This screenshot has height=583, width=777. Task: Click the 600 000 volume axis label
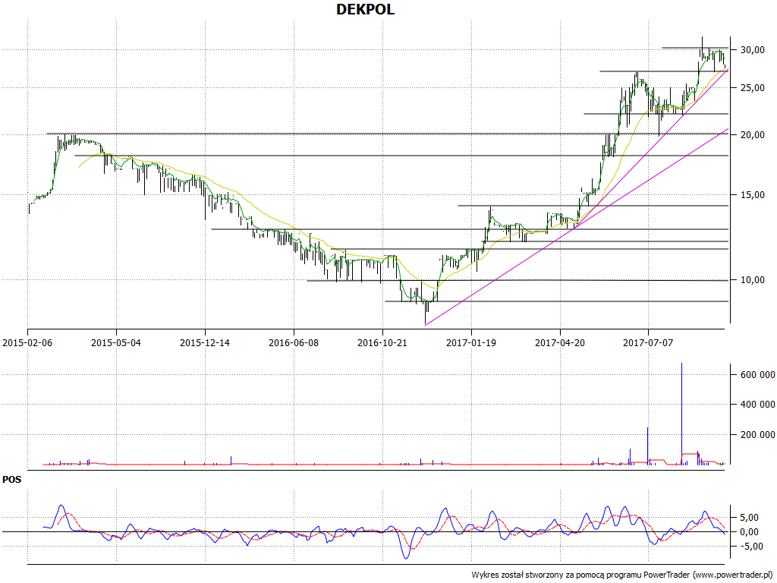pos(758,375)
